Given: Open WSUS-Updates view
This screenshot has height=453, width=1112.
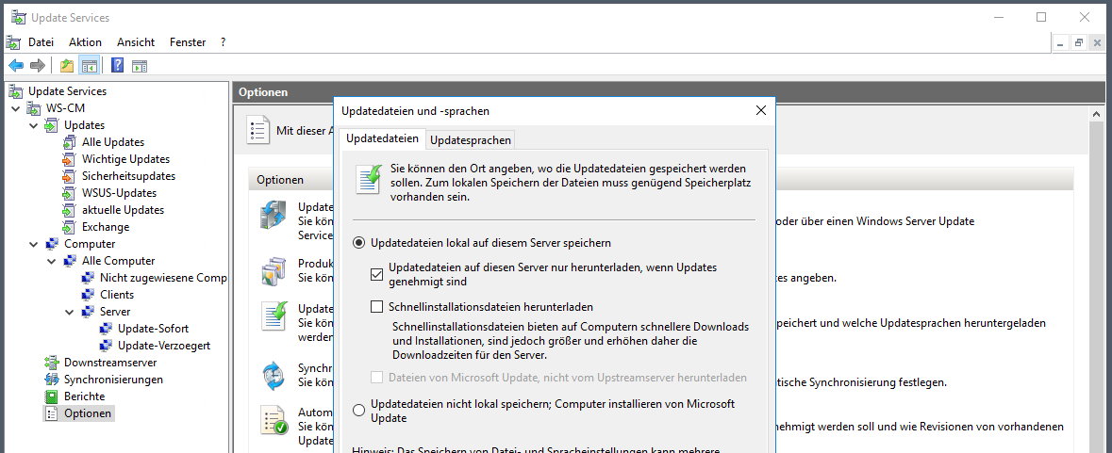Looking at the screenshot, I should point(119,193).
